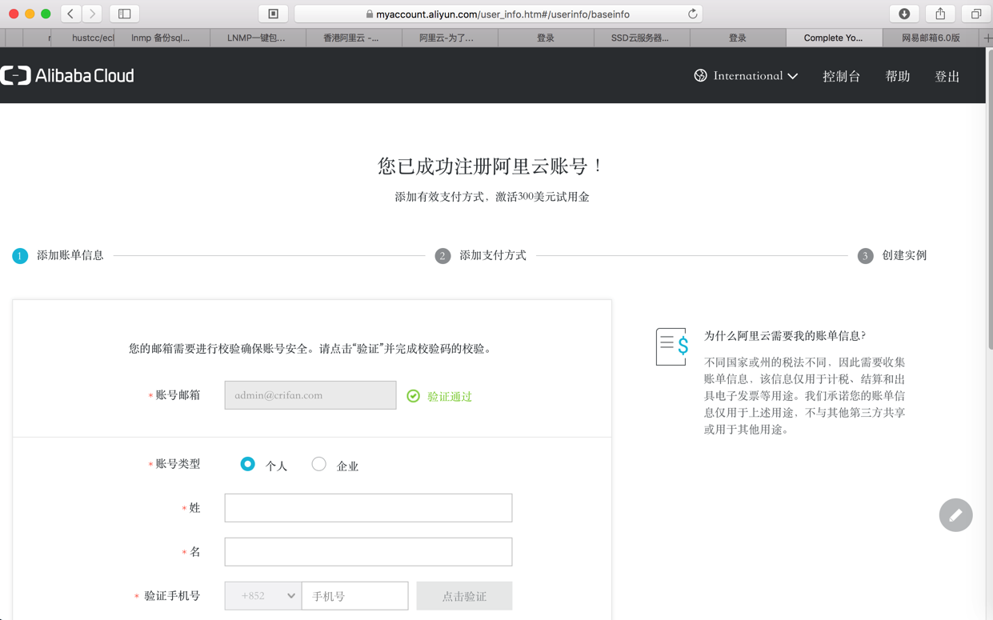
Task: Click the 为什么阿里云需要我的账单信息 heading
Action: (x=785, y=336)
